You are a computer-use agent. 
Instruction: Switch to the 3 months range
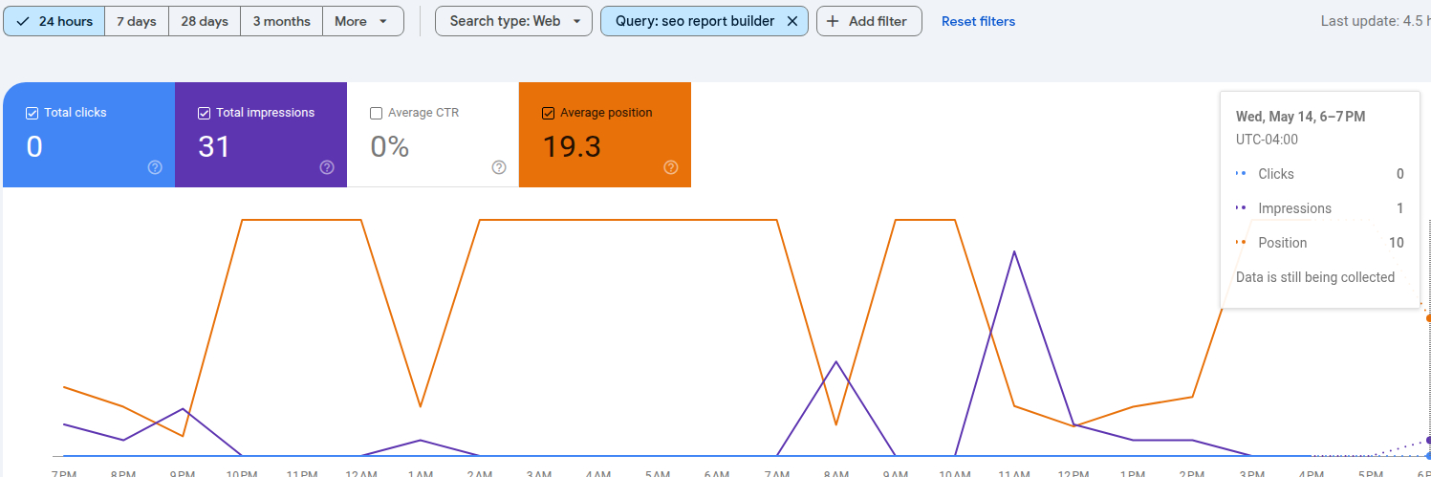pyautogui.click(x=281, y=21)
